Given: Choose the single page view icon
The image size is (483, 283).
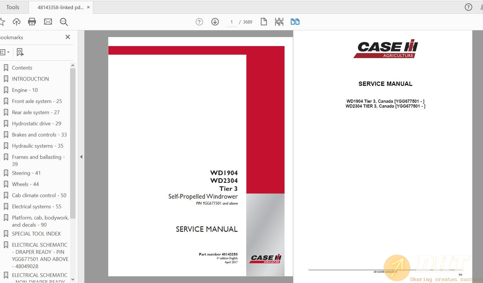Looking at the screenshot, I should point(264,22).
